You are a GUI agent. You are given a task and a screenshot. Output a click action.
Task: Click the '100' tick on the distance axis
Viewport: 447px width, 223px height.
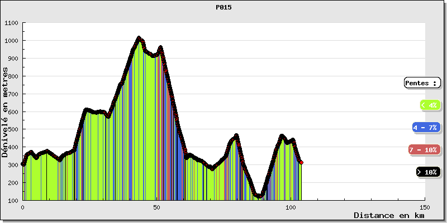[x=291, y=207]
